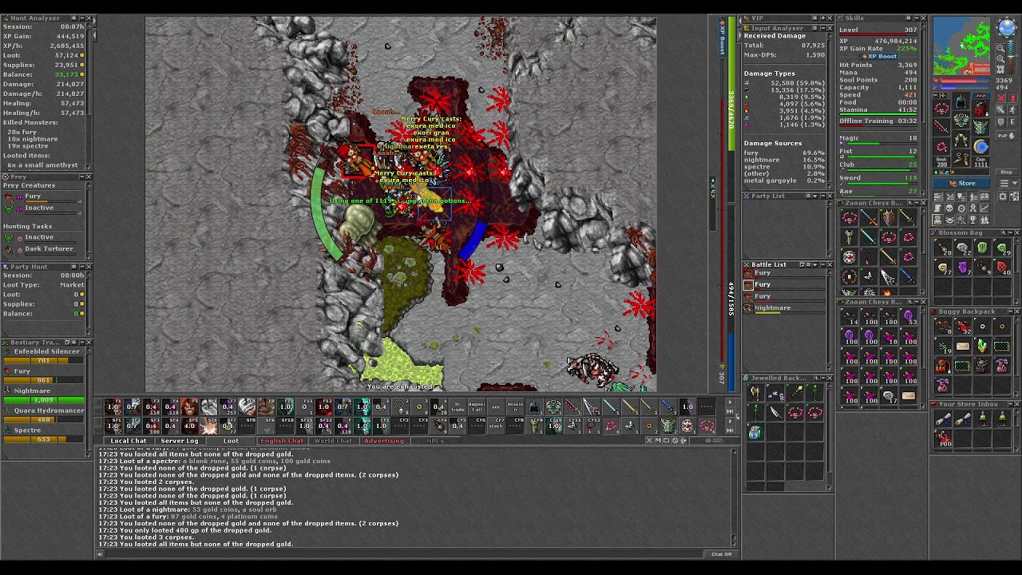The width and height of the screenshot is (1022, 575).
Task: Click the red hit points bar above the equipment
Action: click(x=965, y=80)
